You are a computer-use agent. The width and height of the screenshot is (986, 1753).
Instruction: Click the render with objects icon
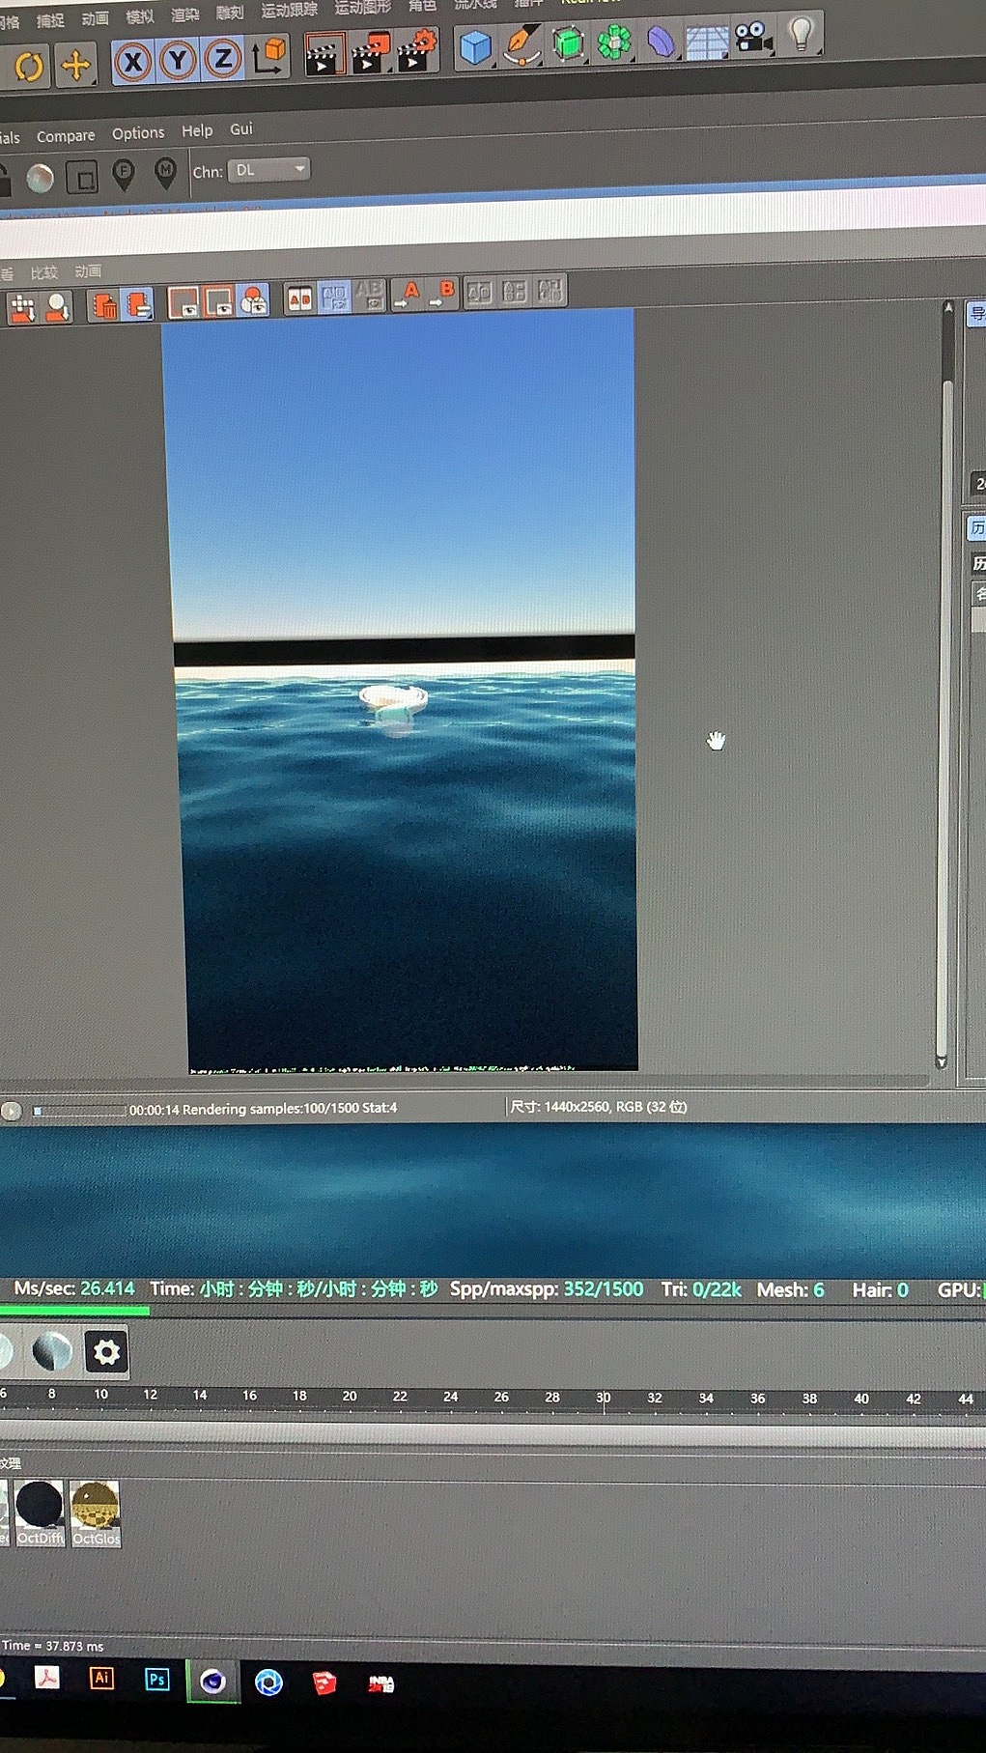(253, 300)
